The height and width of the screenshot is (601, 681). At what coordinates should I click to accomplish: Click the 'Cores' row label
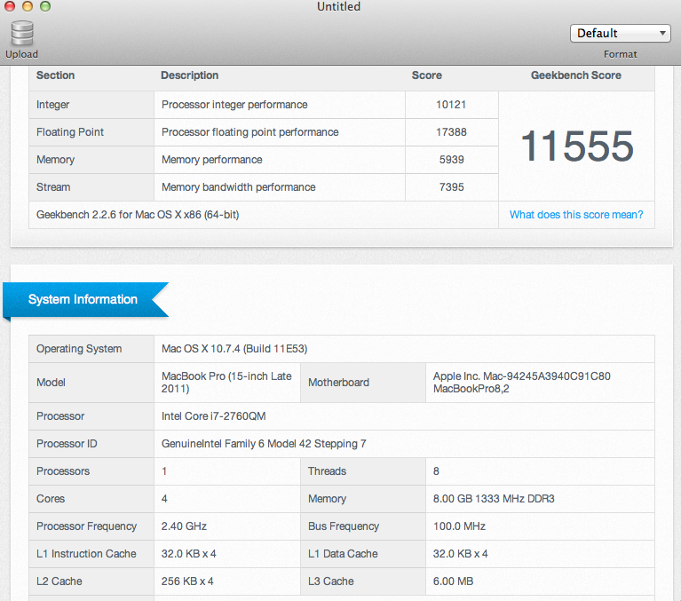pyautogui.click(x=51, y=499)
